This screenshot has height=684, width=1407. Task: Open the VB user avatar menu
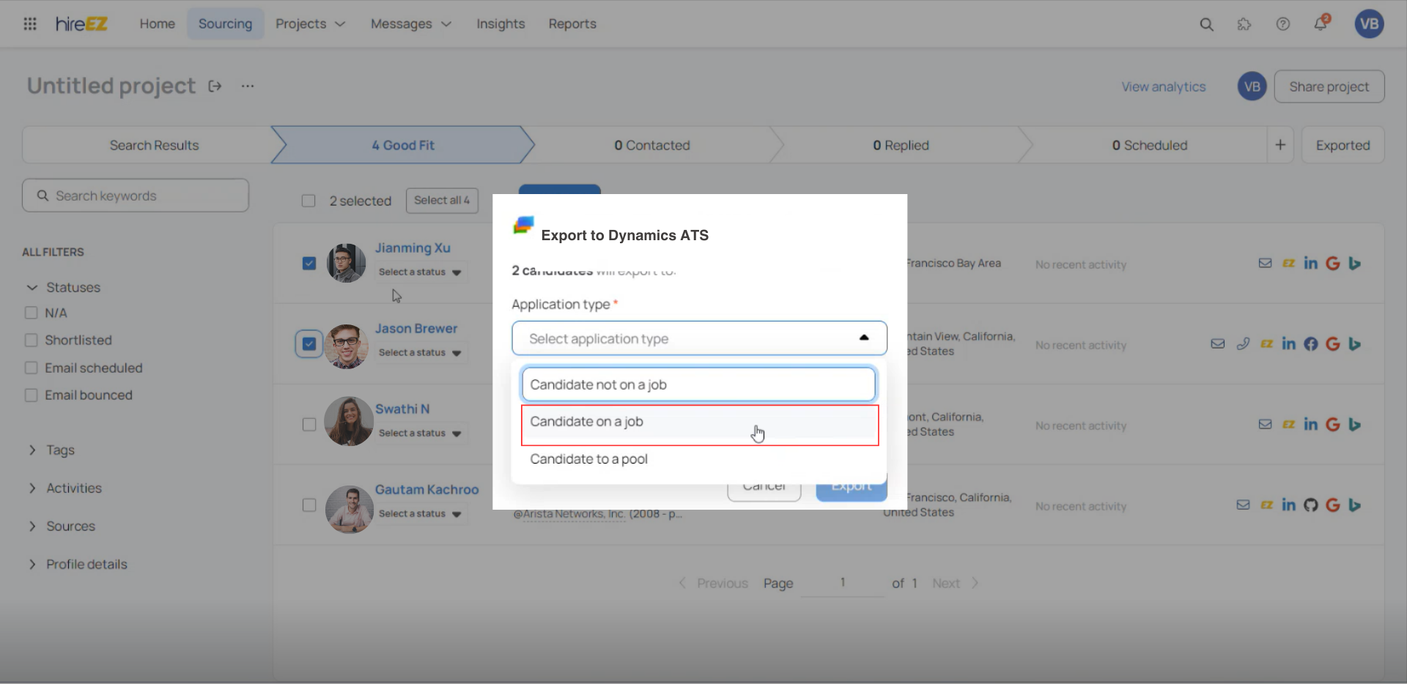[1369, 24]
